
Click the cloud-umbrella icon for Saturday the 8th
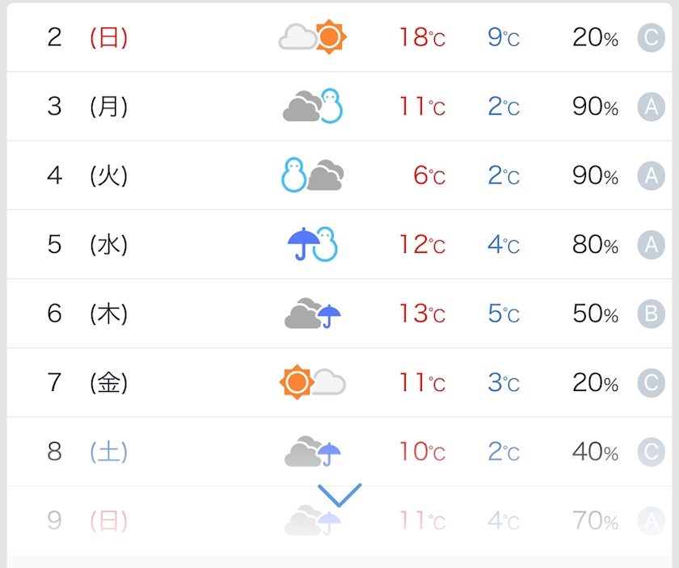(313, 451)
